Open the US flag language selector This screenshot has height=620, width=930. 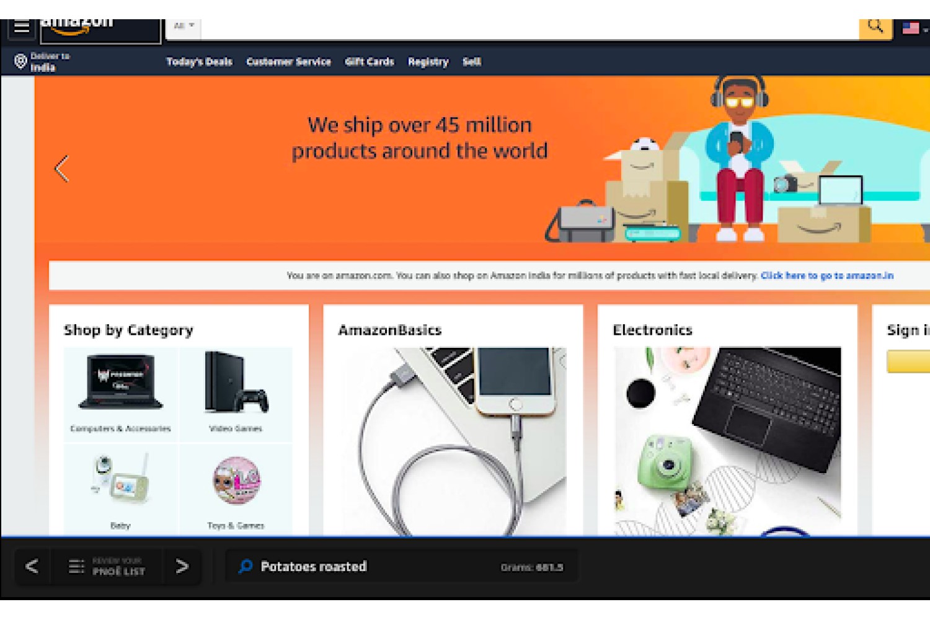pos(913,29)
